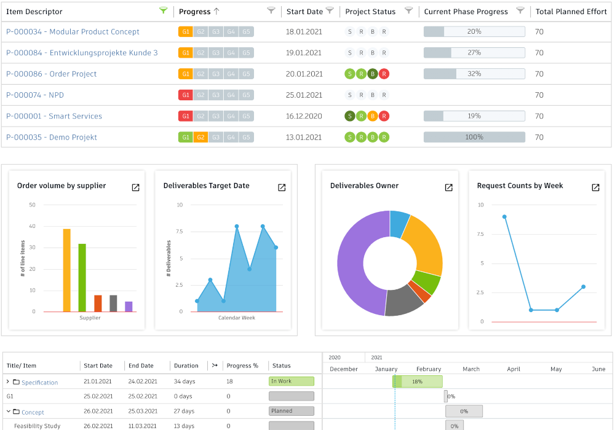The height and width of the screenshot is (430, 615).
Task: Open the Deliverables Owner chart in a new window
Action: click(x=449, y=187)
